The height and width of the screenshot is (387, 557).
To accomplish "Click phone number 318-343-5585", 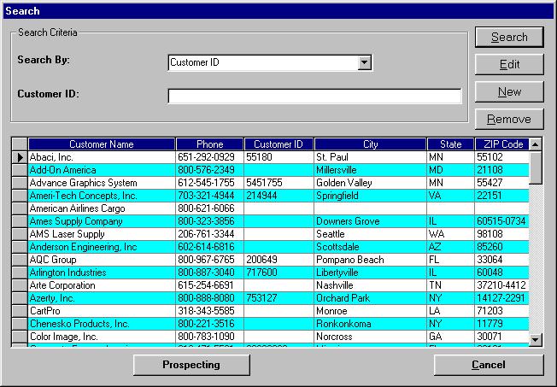I will tap(209, 311).
